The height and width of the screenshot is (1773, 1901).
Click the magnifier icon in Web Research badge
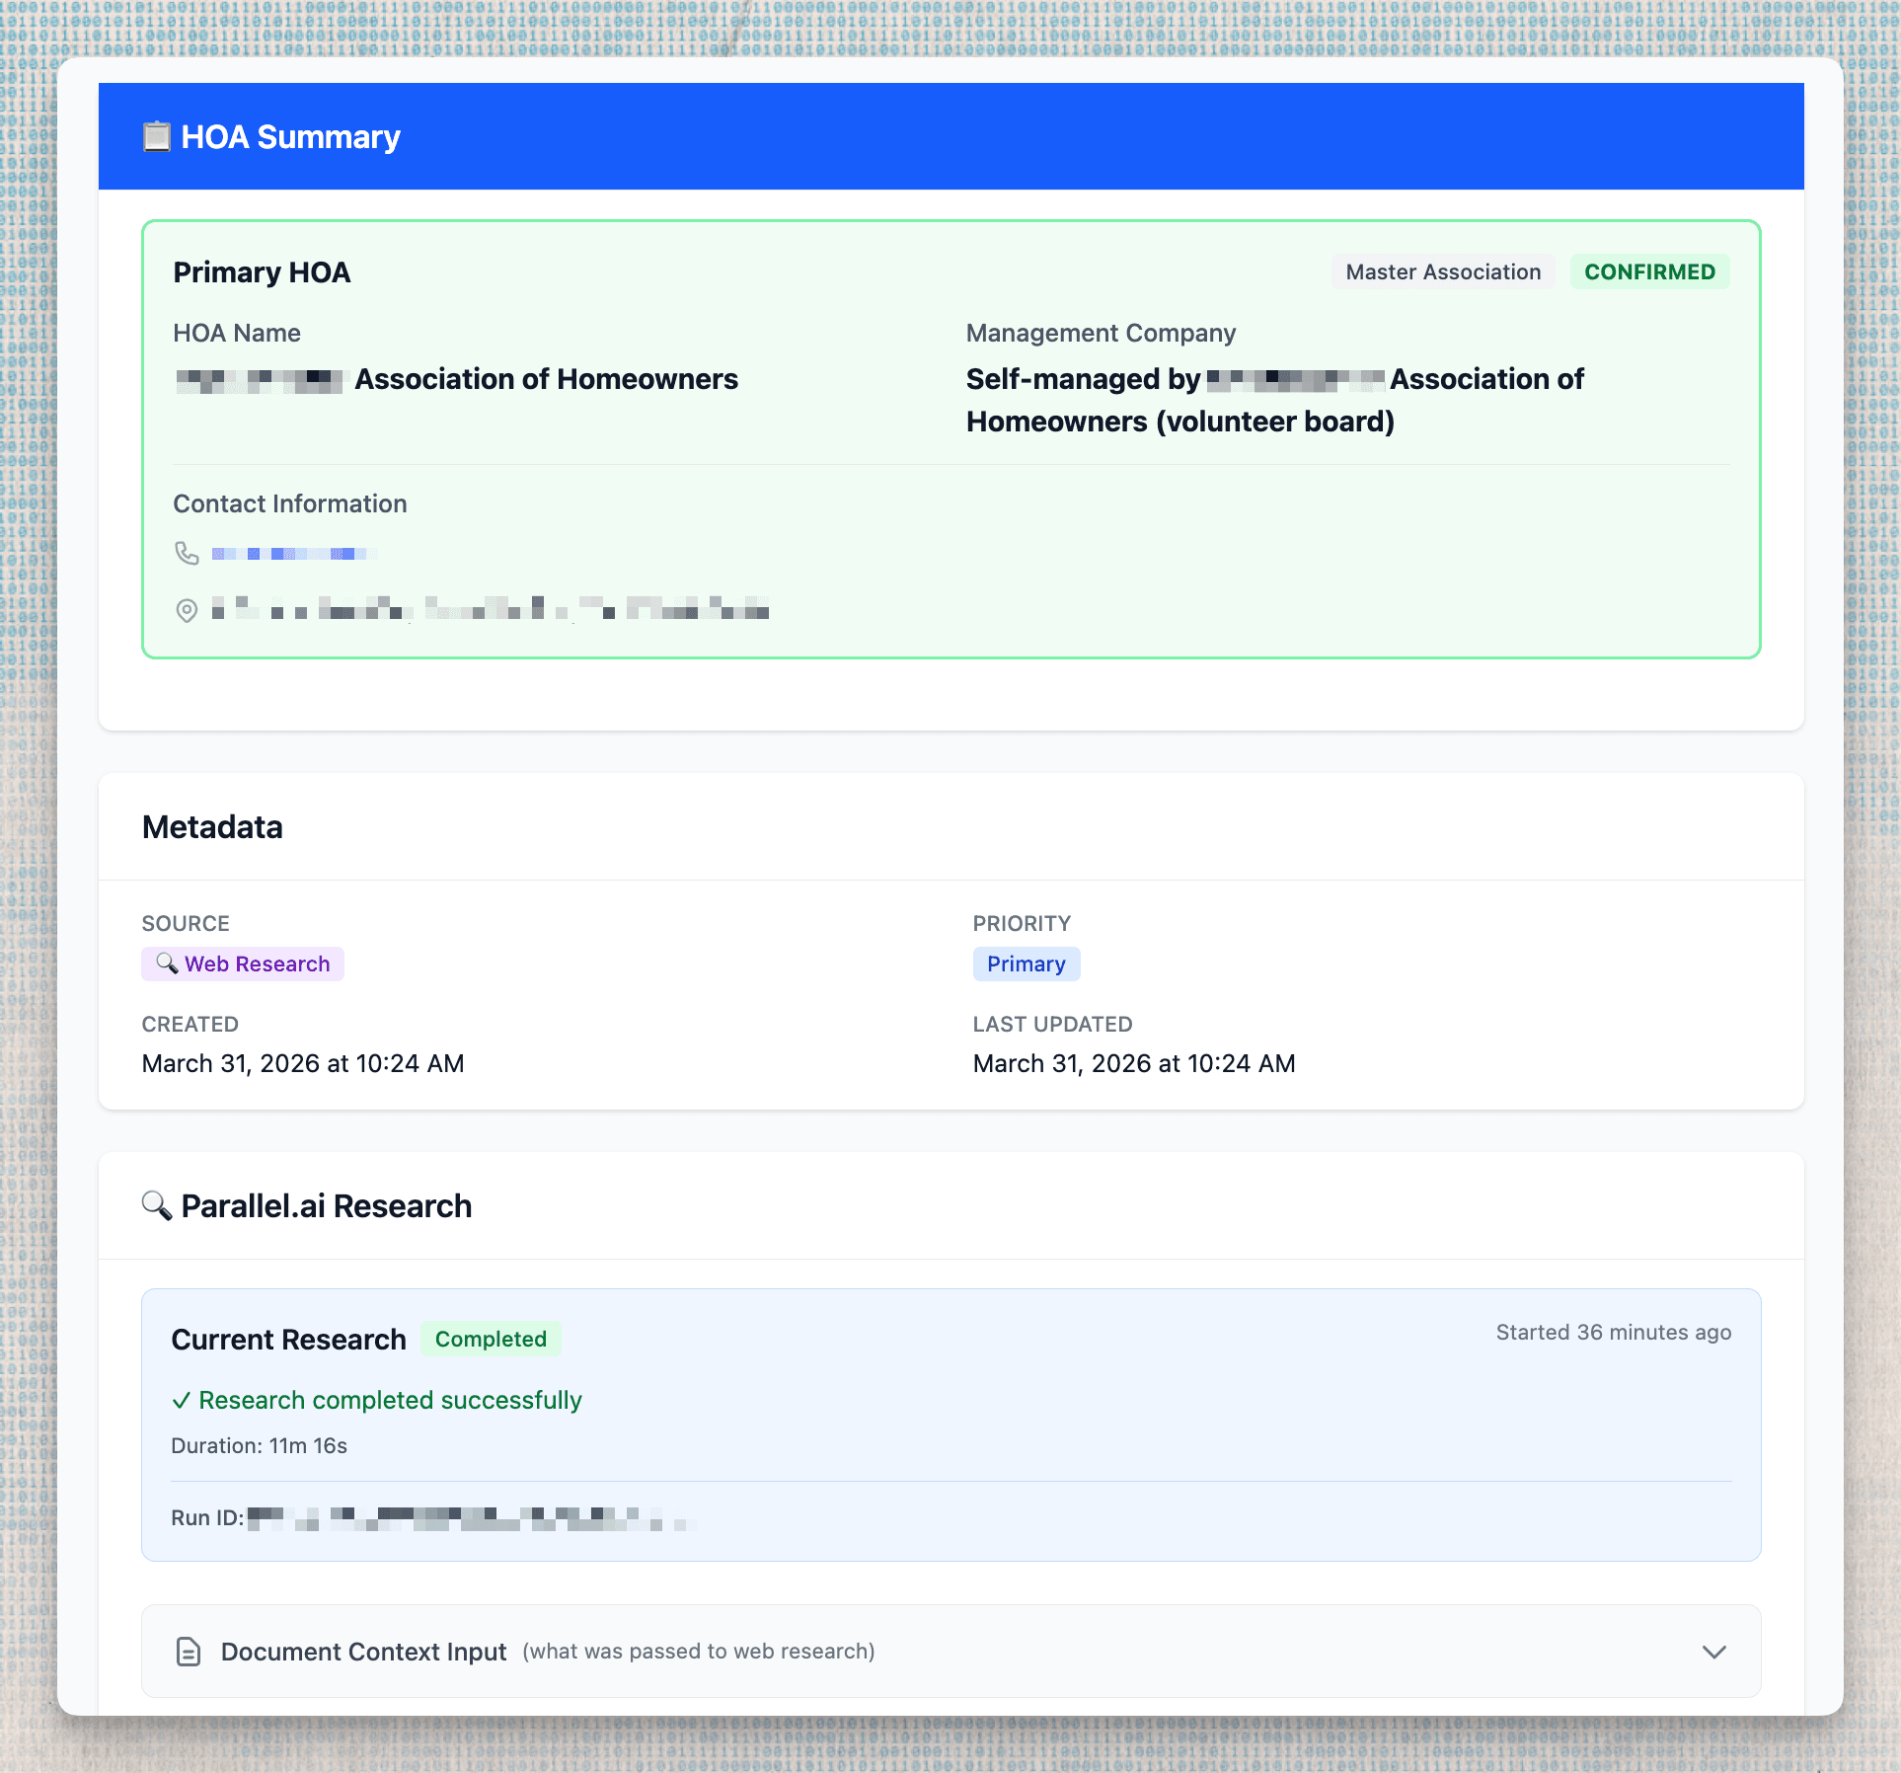coord(167,964)
